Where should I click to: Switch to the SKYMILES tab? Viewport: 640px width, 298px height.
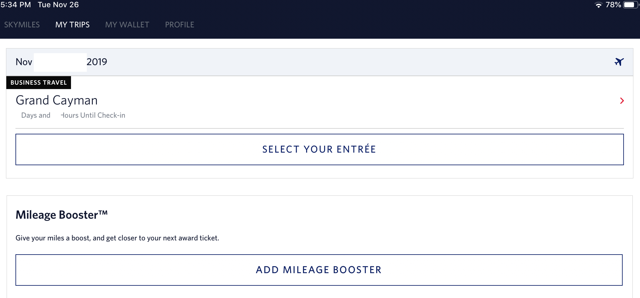(22, 25)
